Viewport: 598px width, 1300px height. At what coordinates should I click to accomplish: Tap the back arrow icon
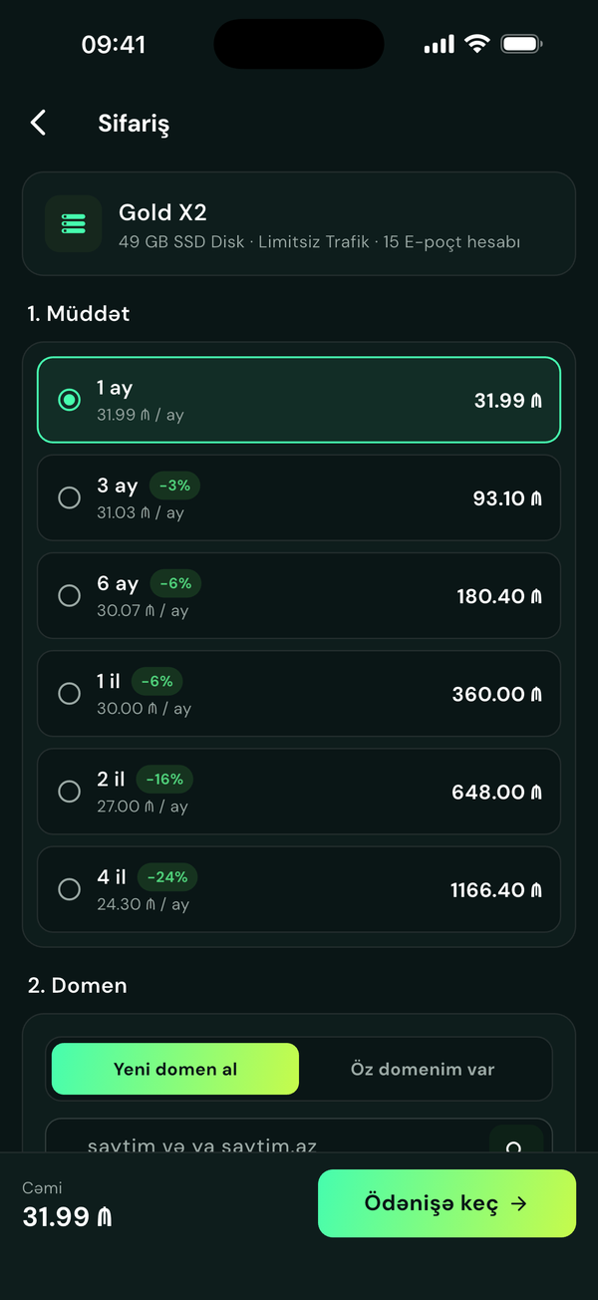(x=38, y=123)
